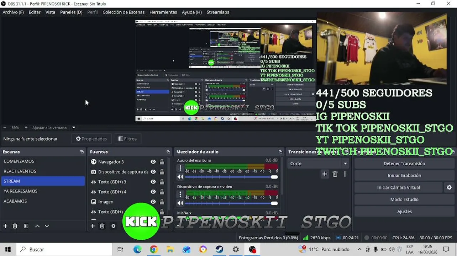Mute Audio del escritorio
Viewport: 457px width, 256px height.
coord(180,177)
